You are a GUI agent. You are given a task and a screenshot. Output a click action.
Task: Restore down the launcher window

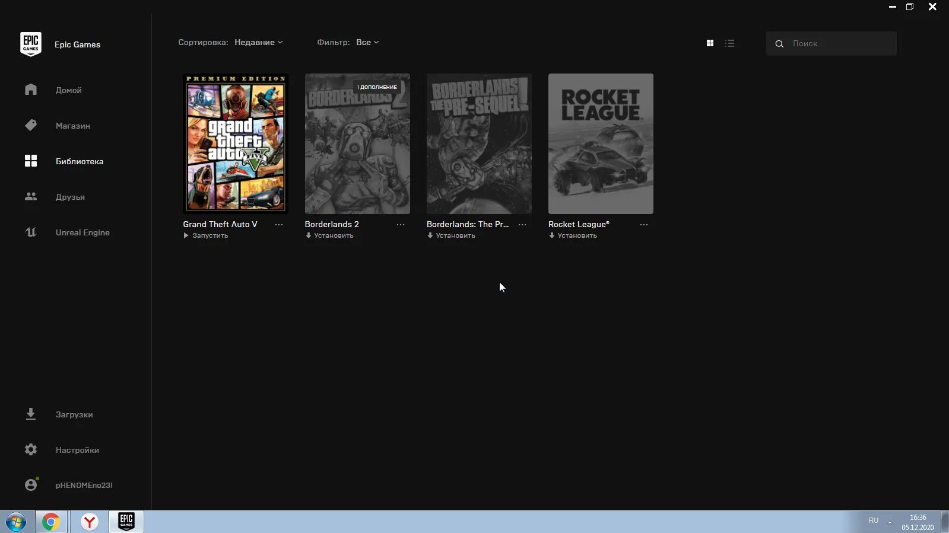pos(910,7)
